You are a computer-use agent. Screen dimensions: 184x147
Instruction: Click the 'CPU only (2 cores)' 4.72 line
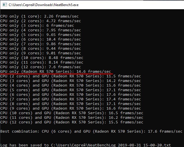[x=41, y=21]
